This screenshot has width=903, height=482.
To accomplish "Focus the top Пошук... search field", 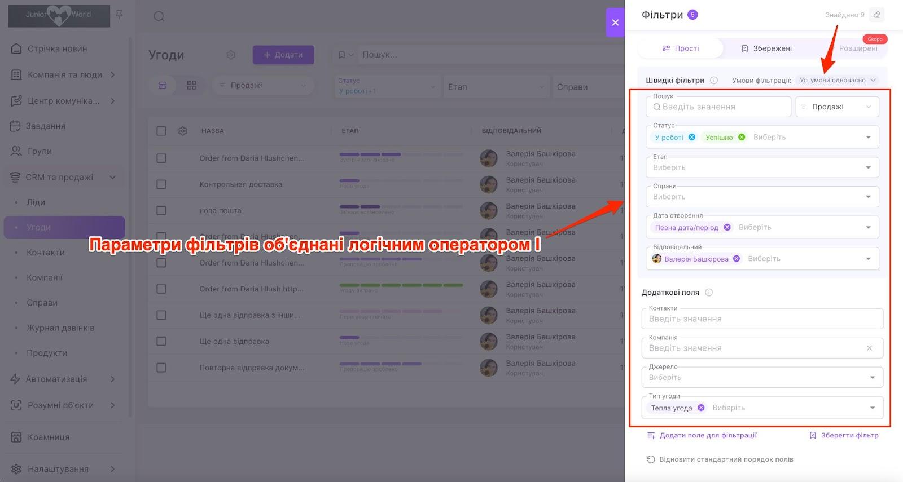I will tap(491, 55).
